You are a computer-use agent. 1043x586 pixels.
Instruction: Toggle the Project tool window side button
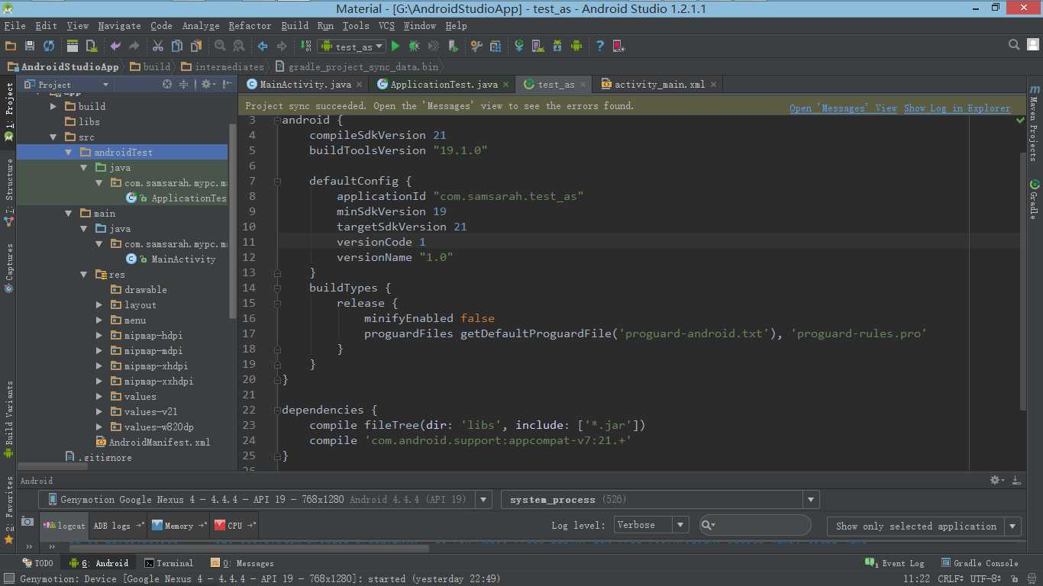coord(9,111)
